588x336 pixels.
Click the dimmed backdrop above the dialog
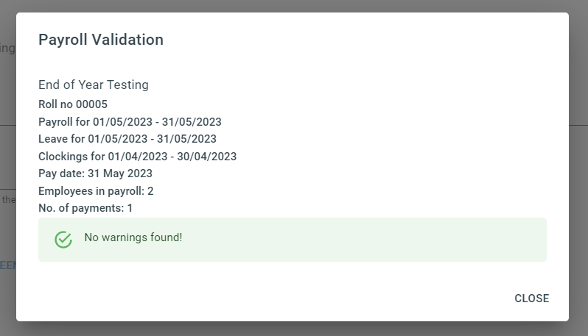pyautogui.click(x=294, y=6)
